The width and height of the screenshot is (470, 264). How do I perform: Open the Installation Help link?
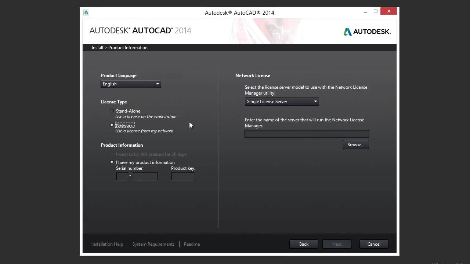click(107, 244)
